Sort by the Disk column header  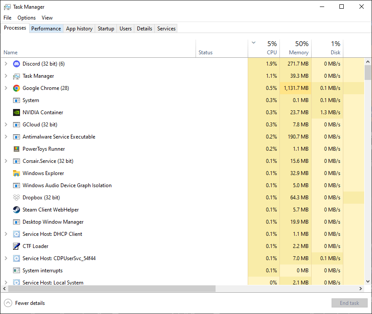(x=327, y=49)
